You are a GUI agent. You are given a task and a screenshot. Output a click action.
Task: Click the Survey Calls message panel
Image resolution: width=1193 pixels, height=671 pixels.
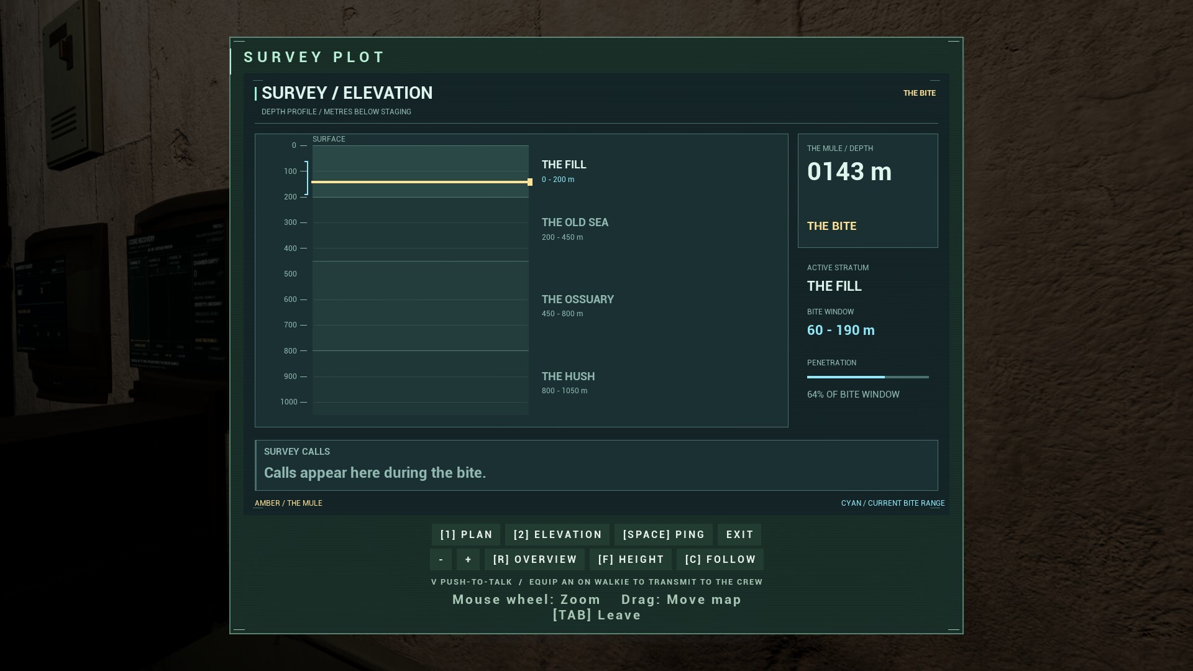pos(596,465)
